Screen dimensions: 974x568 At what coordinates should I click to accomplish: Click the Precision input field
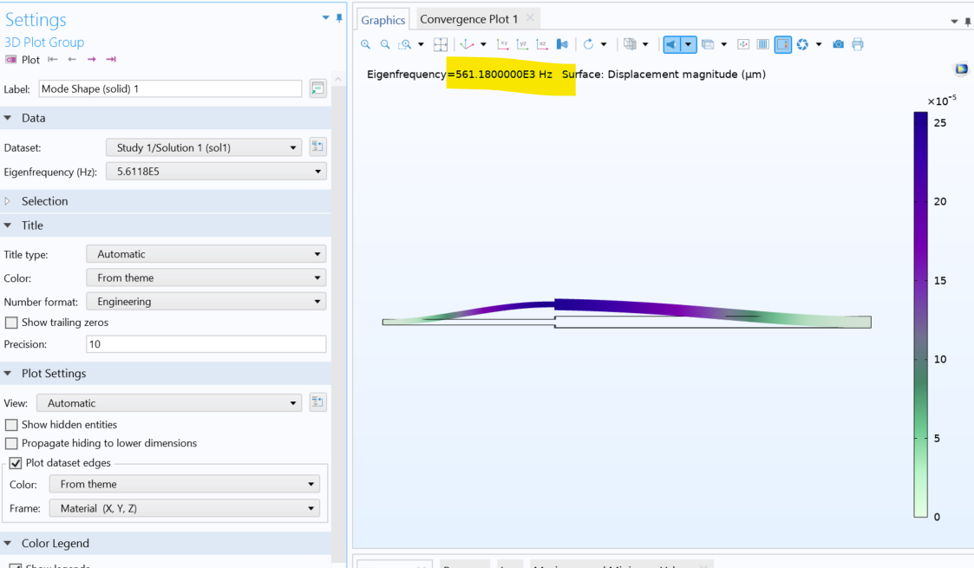click(206, 344)
